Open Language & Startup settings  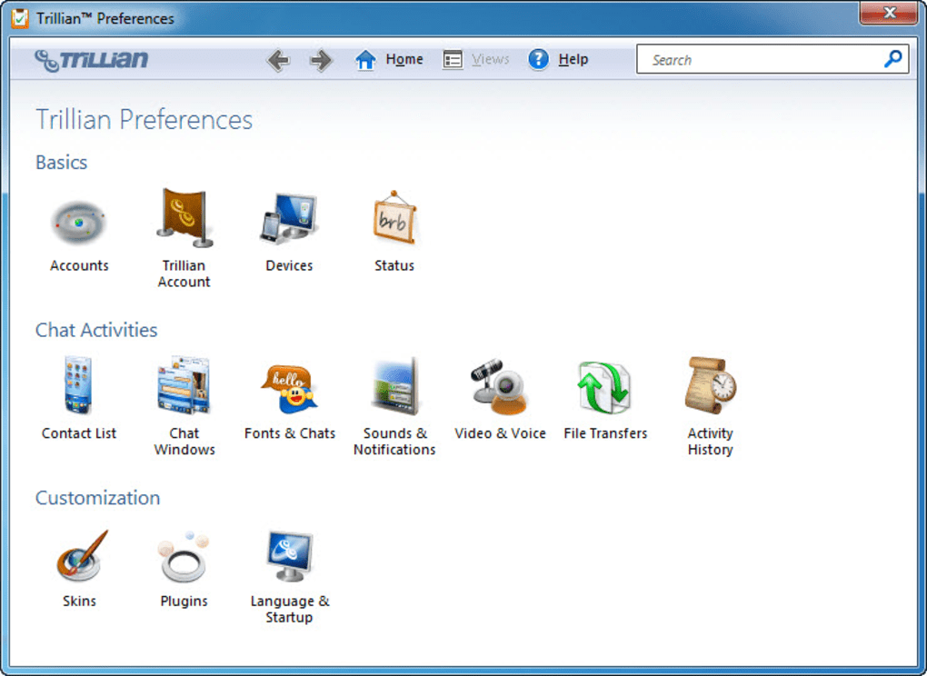point(290,577)
